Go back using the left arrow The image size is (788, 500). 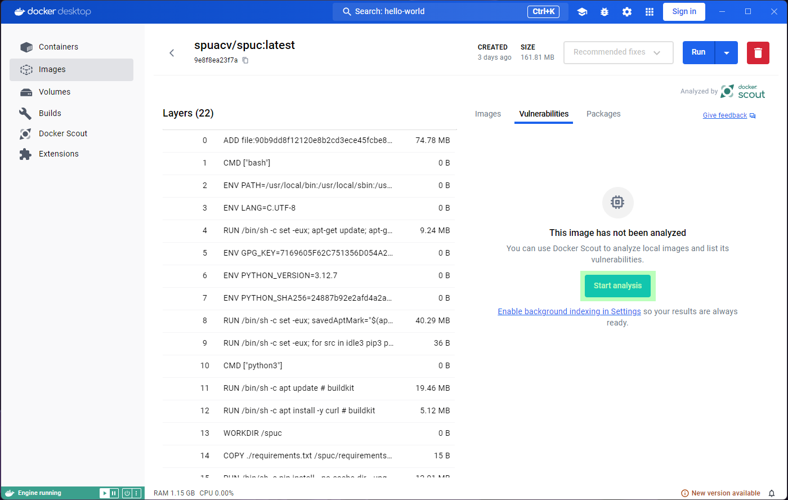click(172, 53)
